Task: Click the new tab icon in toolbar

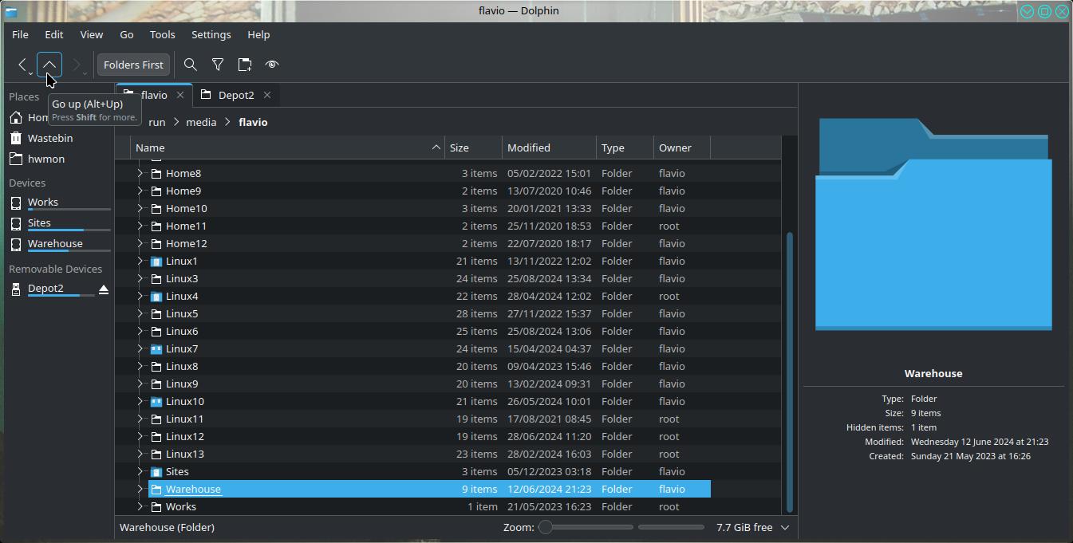Action: [x=245, y=65]
